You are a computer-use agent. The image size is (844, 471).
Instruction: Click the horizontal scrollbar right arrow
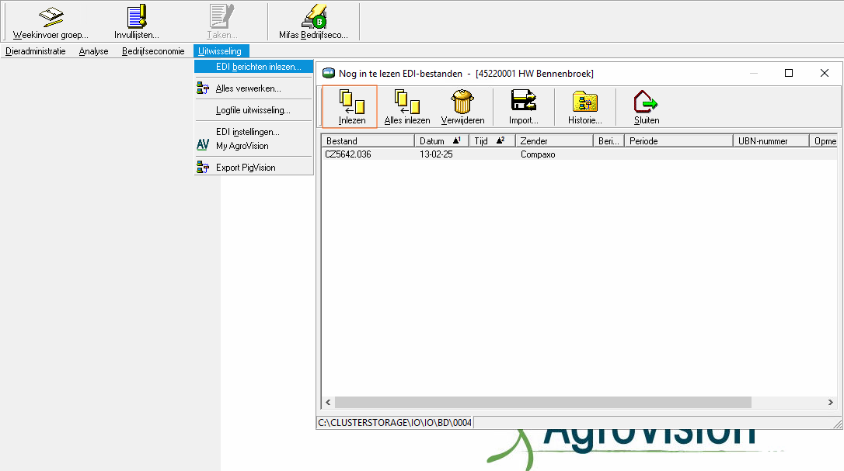[x=831, y=402]
